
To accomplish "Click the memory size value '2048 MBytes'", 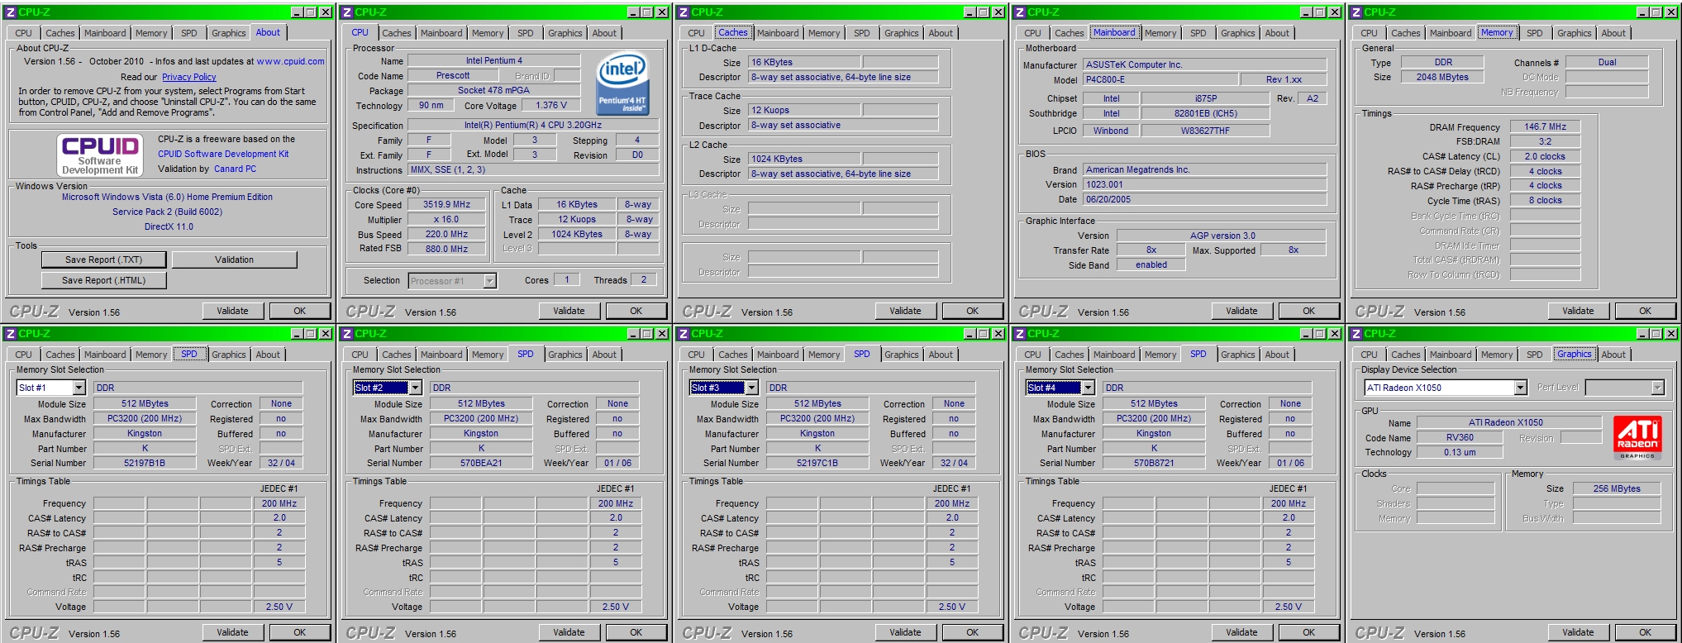I will coord(1442,77).
